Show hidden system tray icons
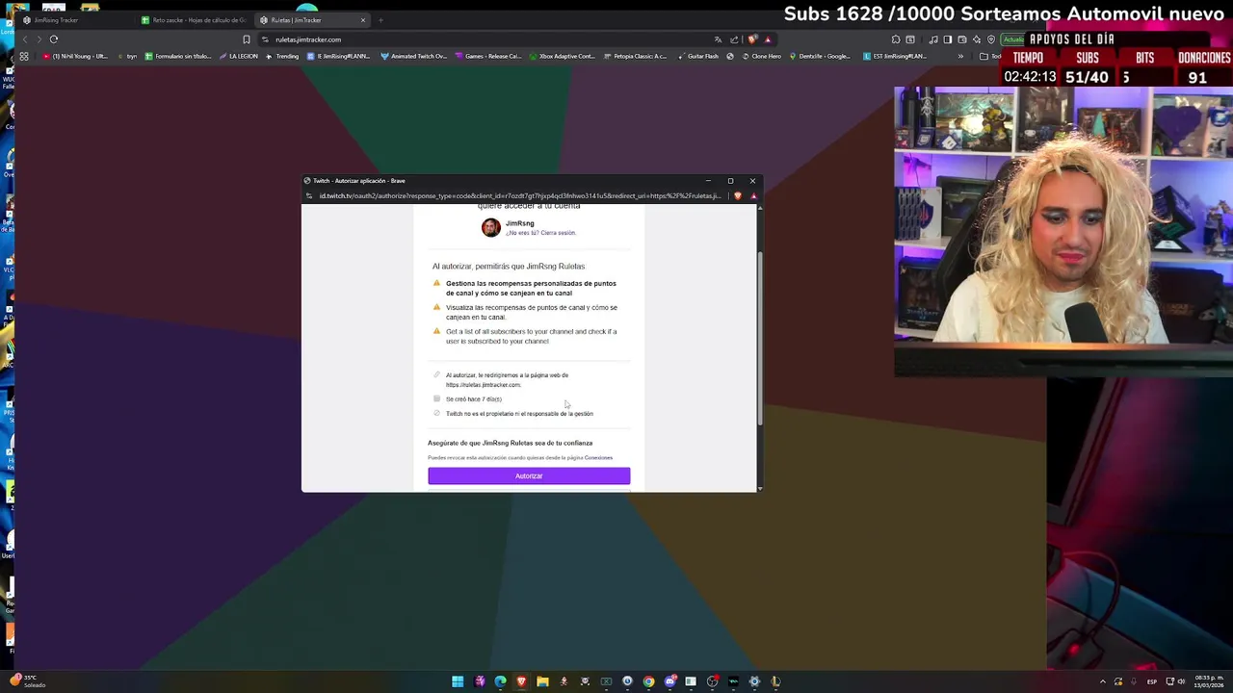The width and height of the screenshot is (1233, 693). click(x=1103, y=681)
